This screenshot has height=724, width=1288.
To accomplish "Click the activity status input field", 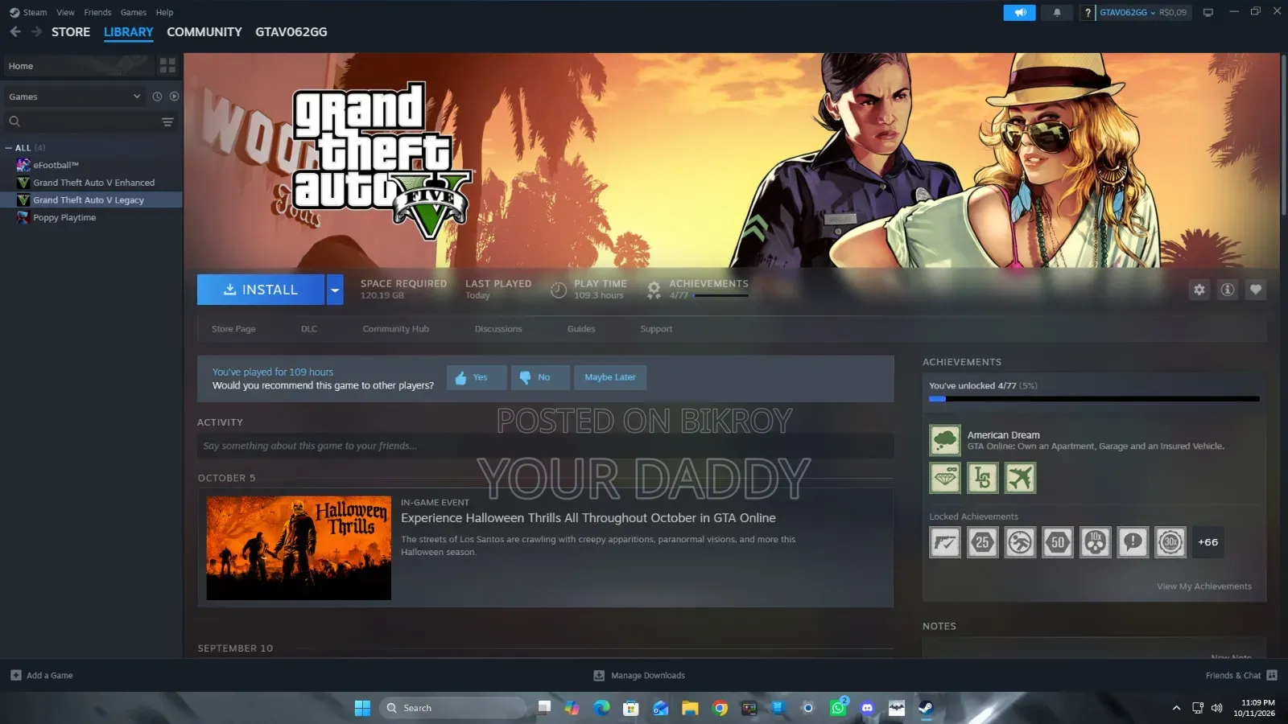I will 545,446.
